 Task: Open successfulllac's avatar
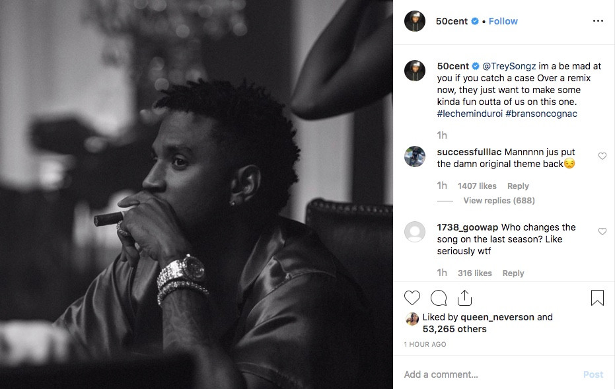(x=415, y=157)
